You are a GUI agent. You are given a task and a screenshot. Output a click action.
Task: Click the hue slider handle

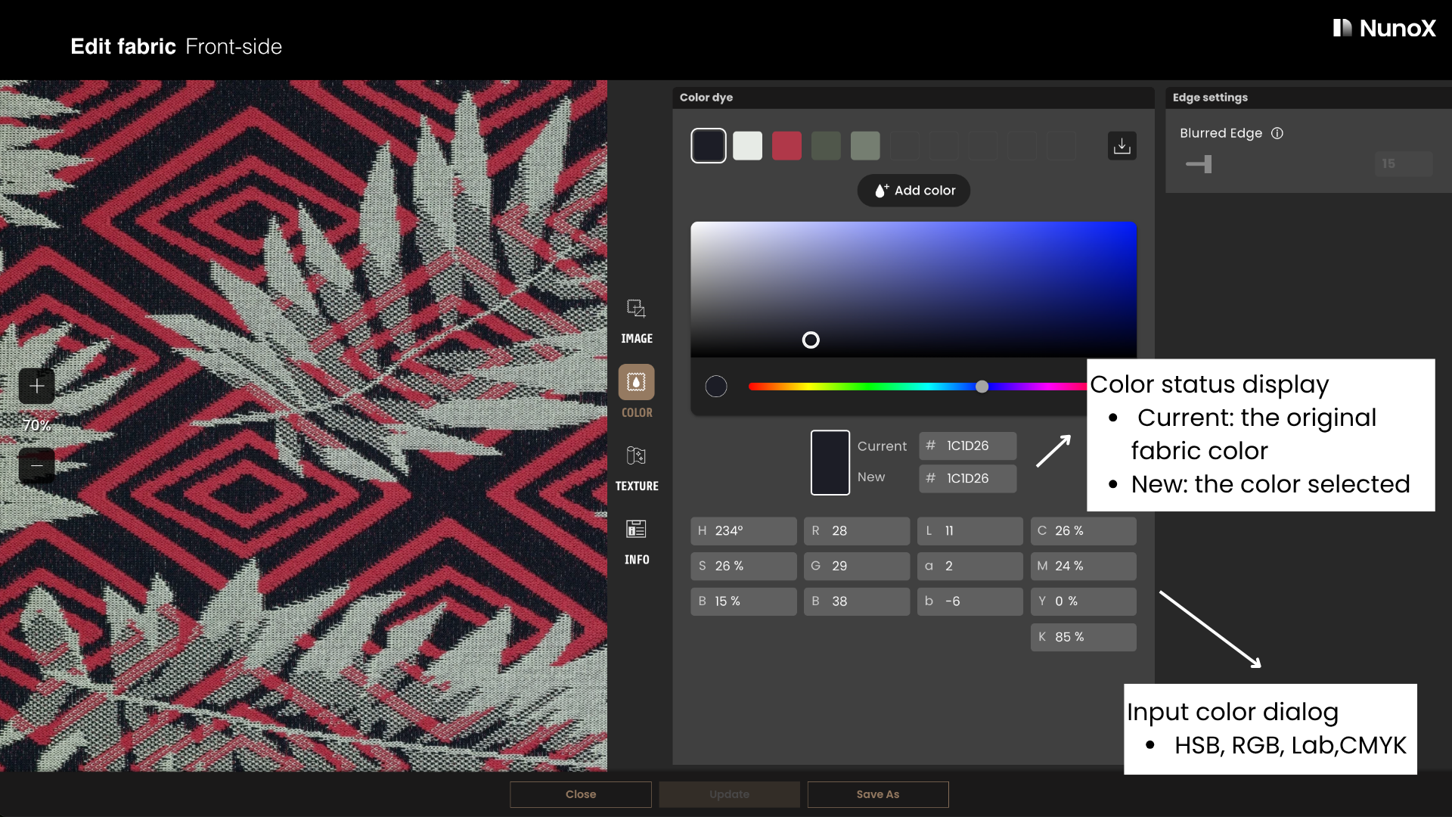[x=982, y=387]
